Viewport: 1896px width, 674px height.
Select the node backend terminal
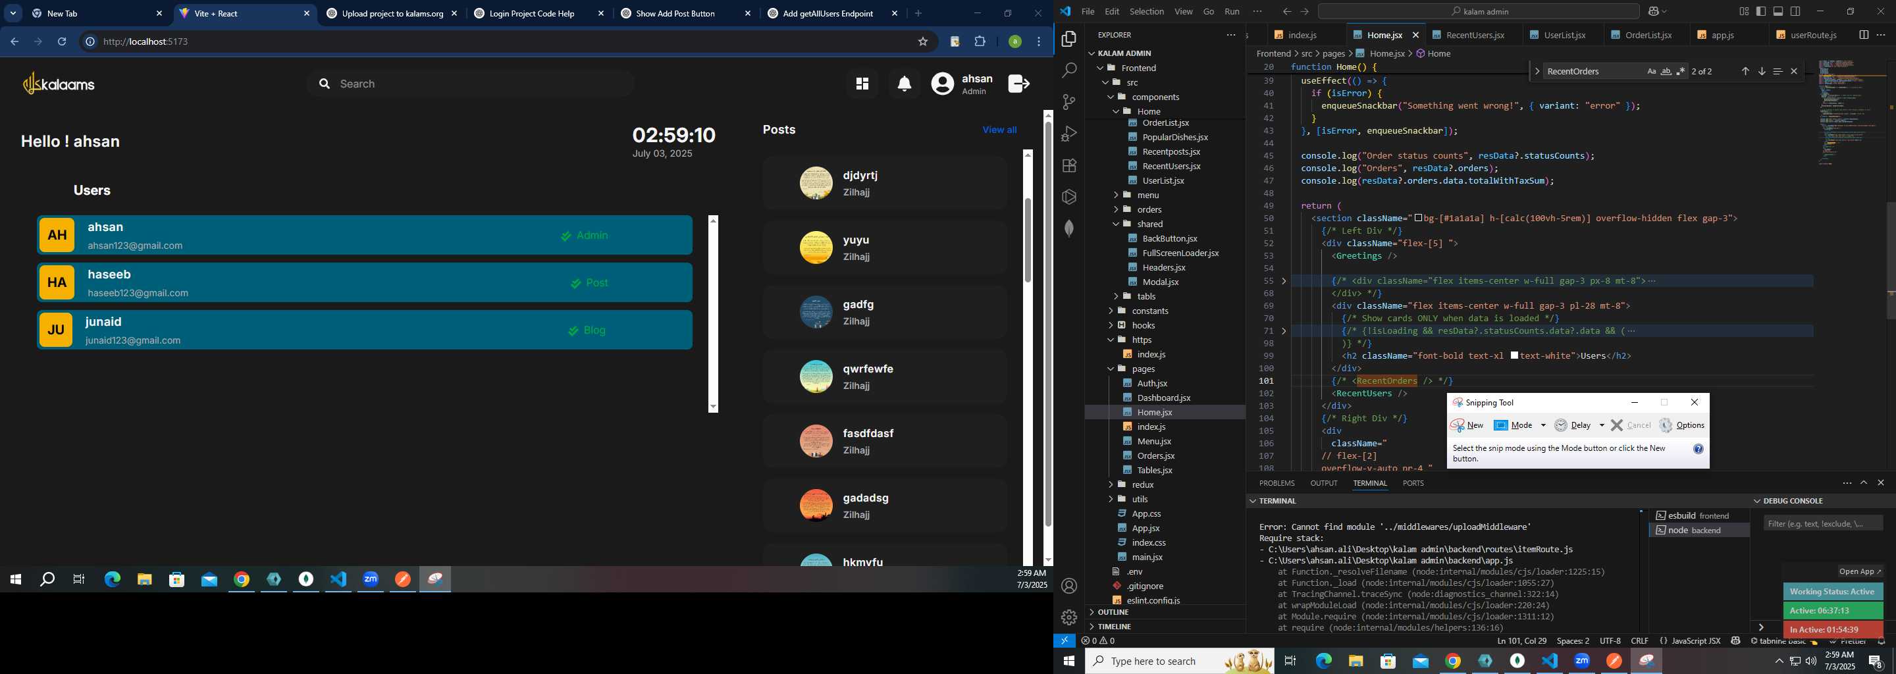pyautogui.click(x=1699, y=531)
